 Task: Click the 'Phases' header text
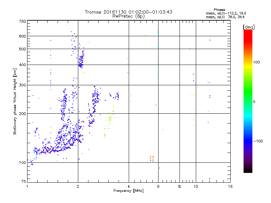pyautogui.click(x=219, y=10)
